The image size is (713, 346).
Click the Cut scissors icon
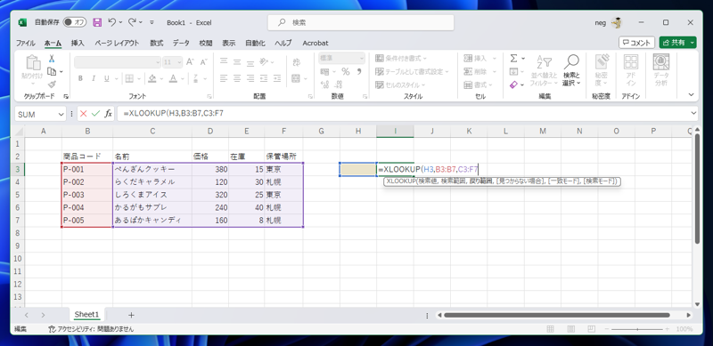click(x=52, y=59)
